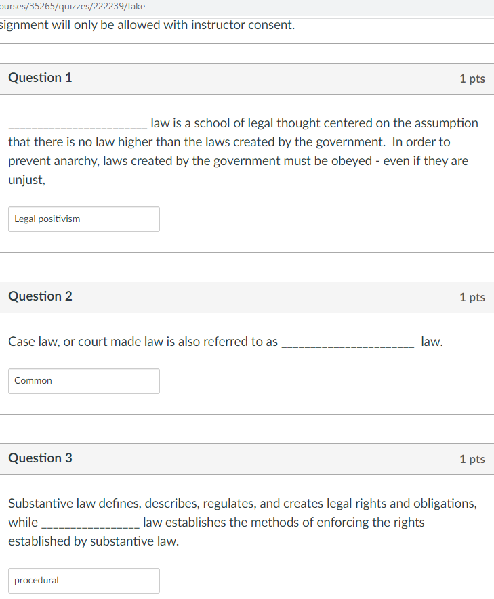Screen dimensions: 494x599
Task: Click the 1 pts label for Question 1
Action: coord(472,79)
